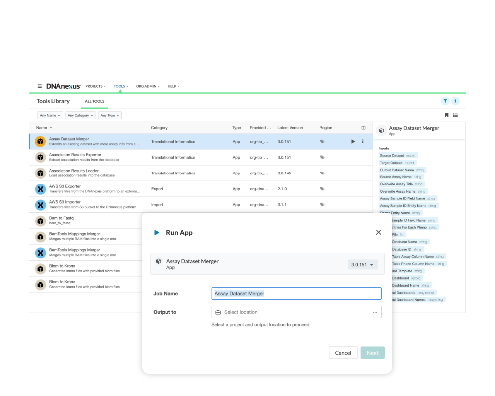Switch to list view using the list icon
This screenshot has width=495, height=396.
[456, 115]
